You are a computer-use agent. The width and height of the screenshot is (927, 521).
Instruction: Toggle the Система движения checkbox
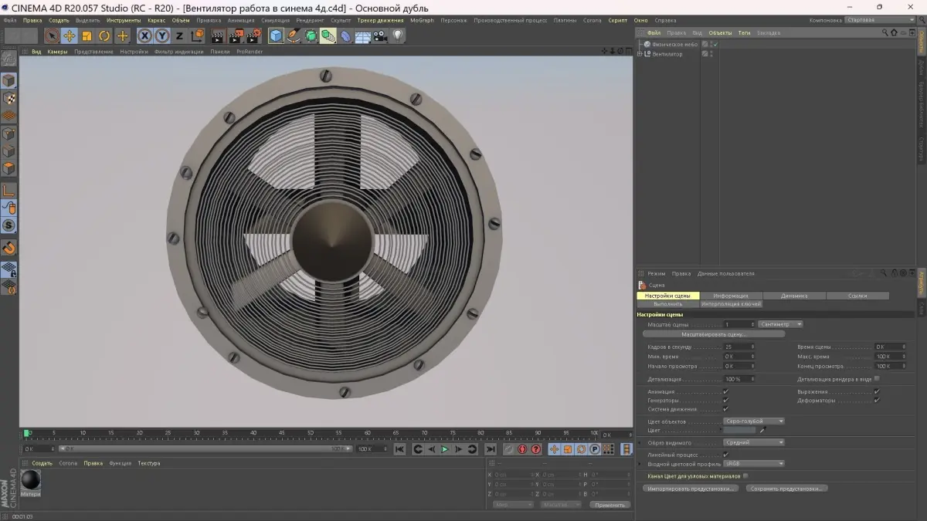coord(725,409)
